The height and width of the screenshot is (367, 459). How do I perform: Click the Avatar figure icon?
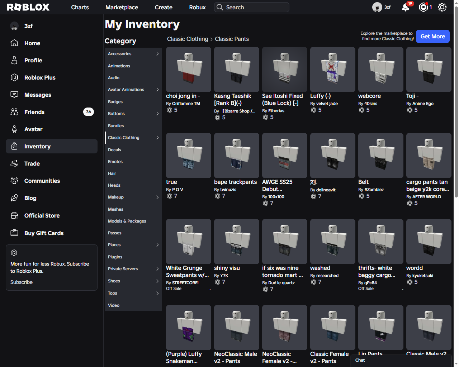[14, 129]
